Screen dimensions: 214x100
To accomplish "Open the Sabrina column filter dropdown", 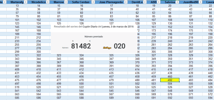I will [177, 2].
